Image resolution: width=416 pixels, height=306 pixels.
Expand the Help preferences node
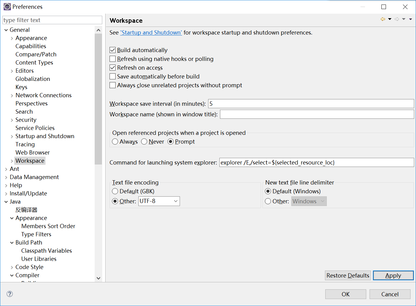pyautogui.click(x=6, y=185)
